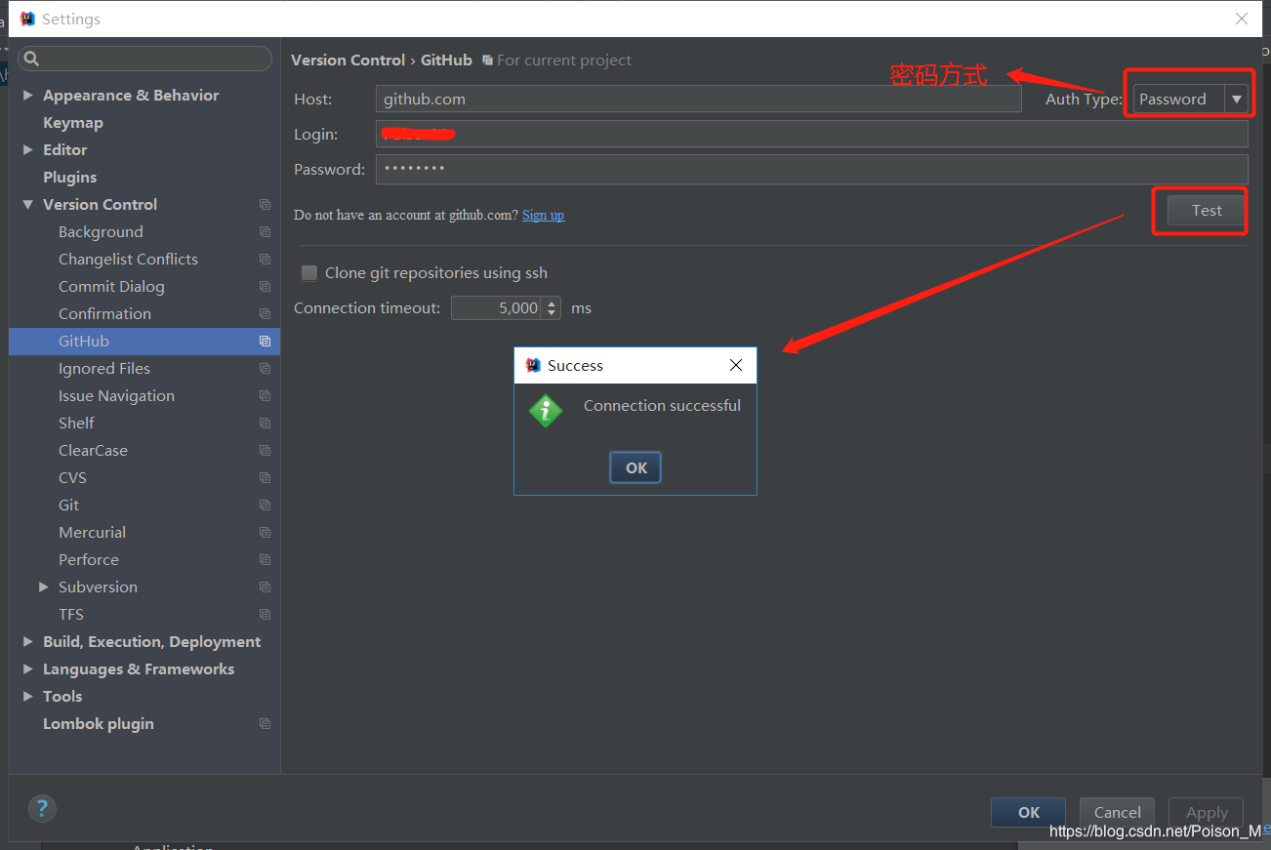Expand Languages & Frameworks section

[x=28, y=669]
